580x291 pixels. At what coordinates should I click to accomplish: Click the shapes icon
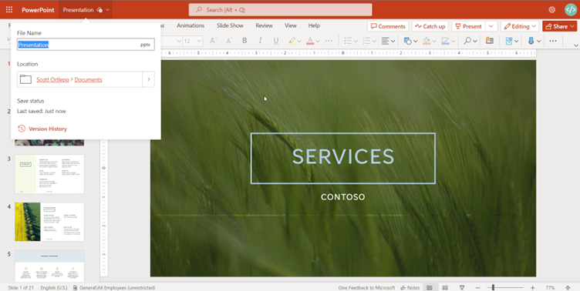click(408, 41)
